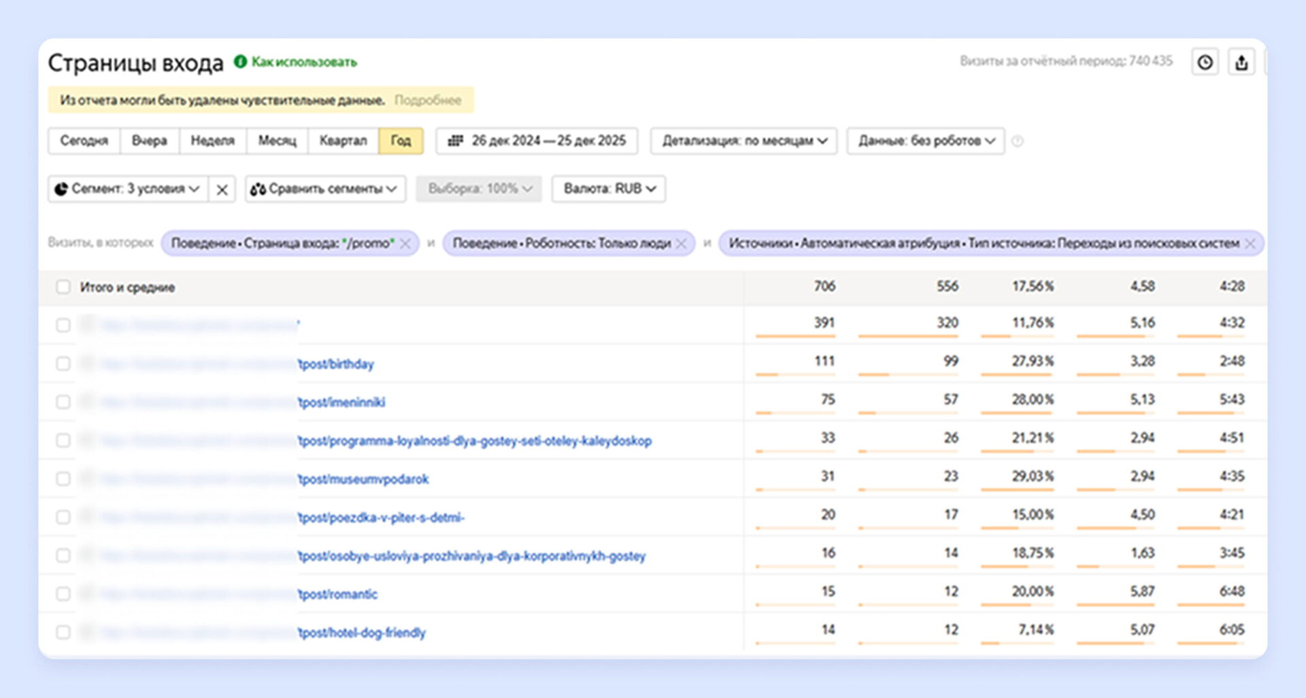Clear the segment with the X icon
Image resolution: width=1306 pixels, height=698 pixels.
pyautogui.click(x=222, y=190)
